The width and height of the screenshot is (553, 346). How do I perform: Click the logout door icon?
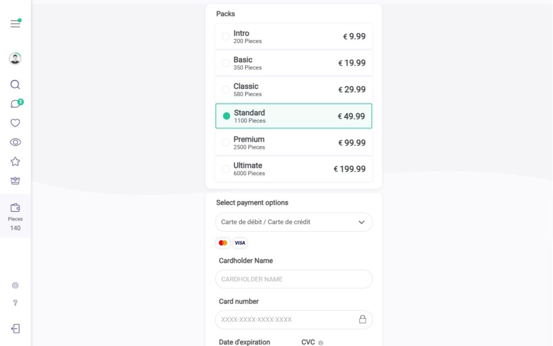pyautogui.click(x=15, y=329)
